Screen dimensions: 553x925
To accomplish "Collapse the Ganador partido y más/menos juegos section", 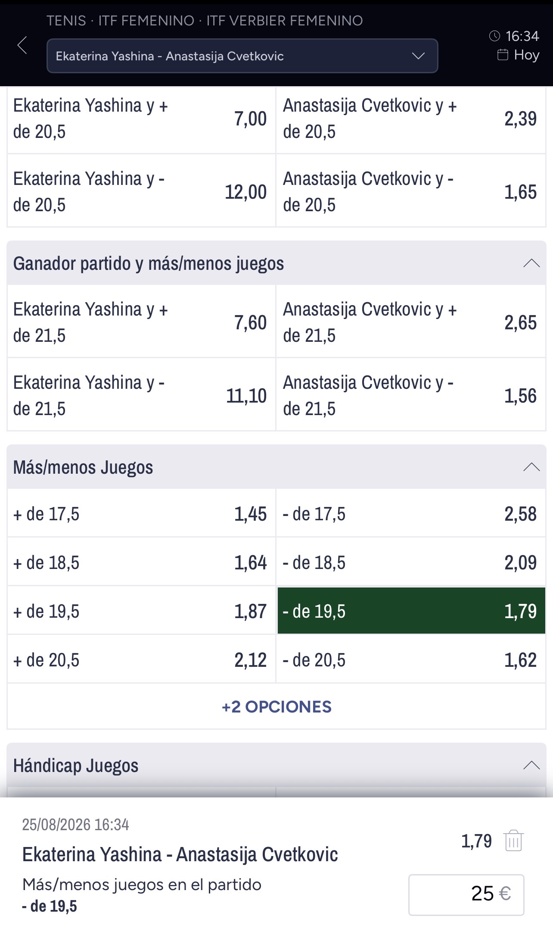I will (x=531, y=263).
